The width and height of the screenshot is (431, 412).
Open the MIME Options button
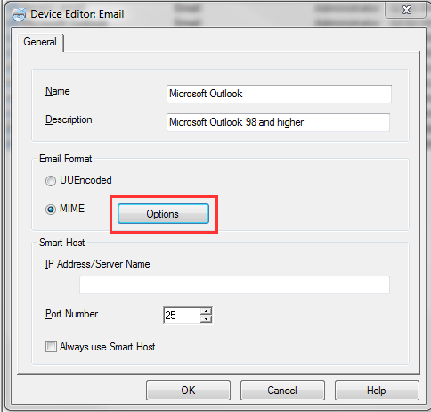[163, 214]
